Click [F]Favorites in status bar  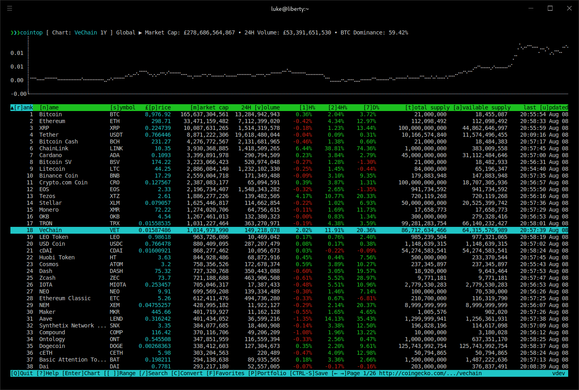click(x=225, y=373)
